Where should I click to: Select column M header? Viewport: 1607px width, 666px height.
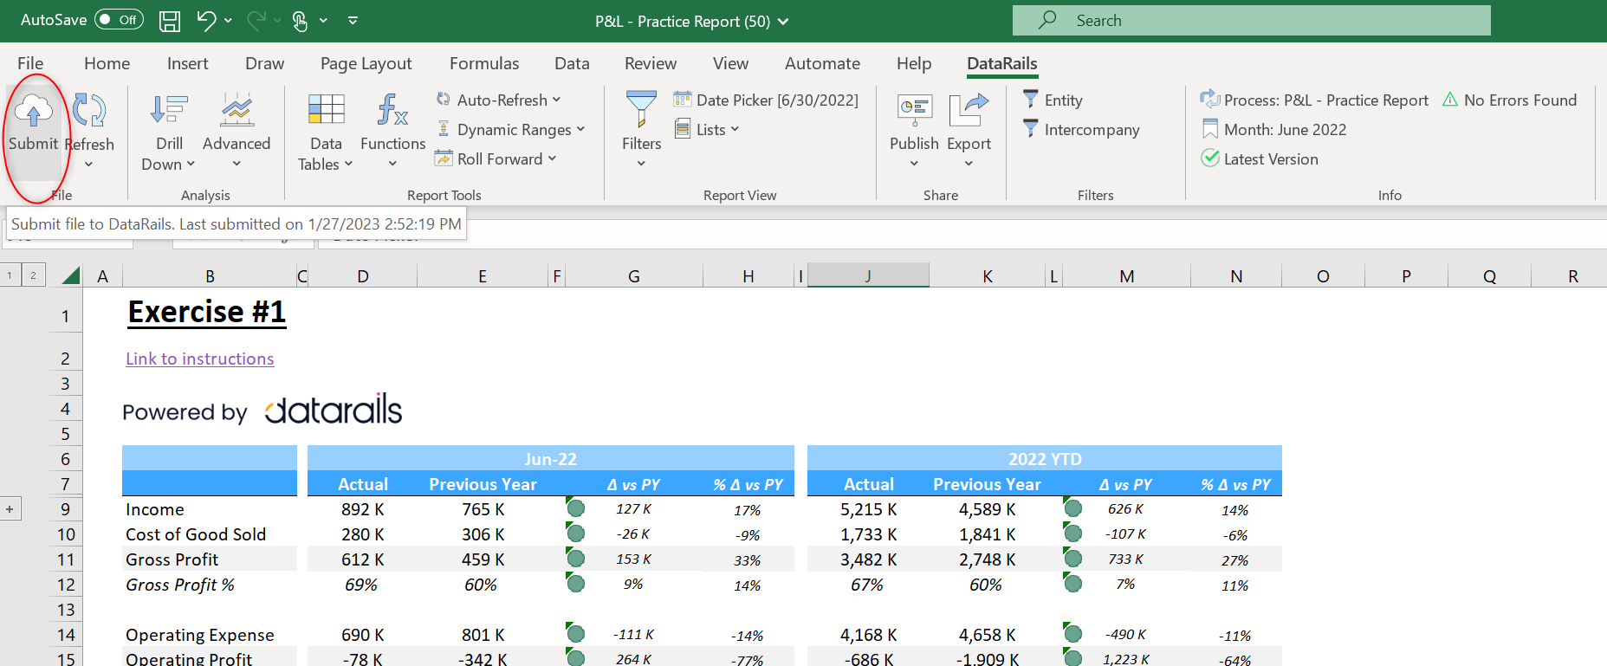pyautogui.click(x=1126, y=275)
